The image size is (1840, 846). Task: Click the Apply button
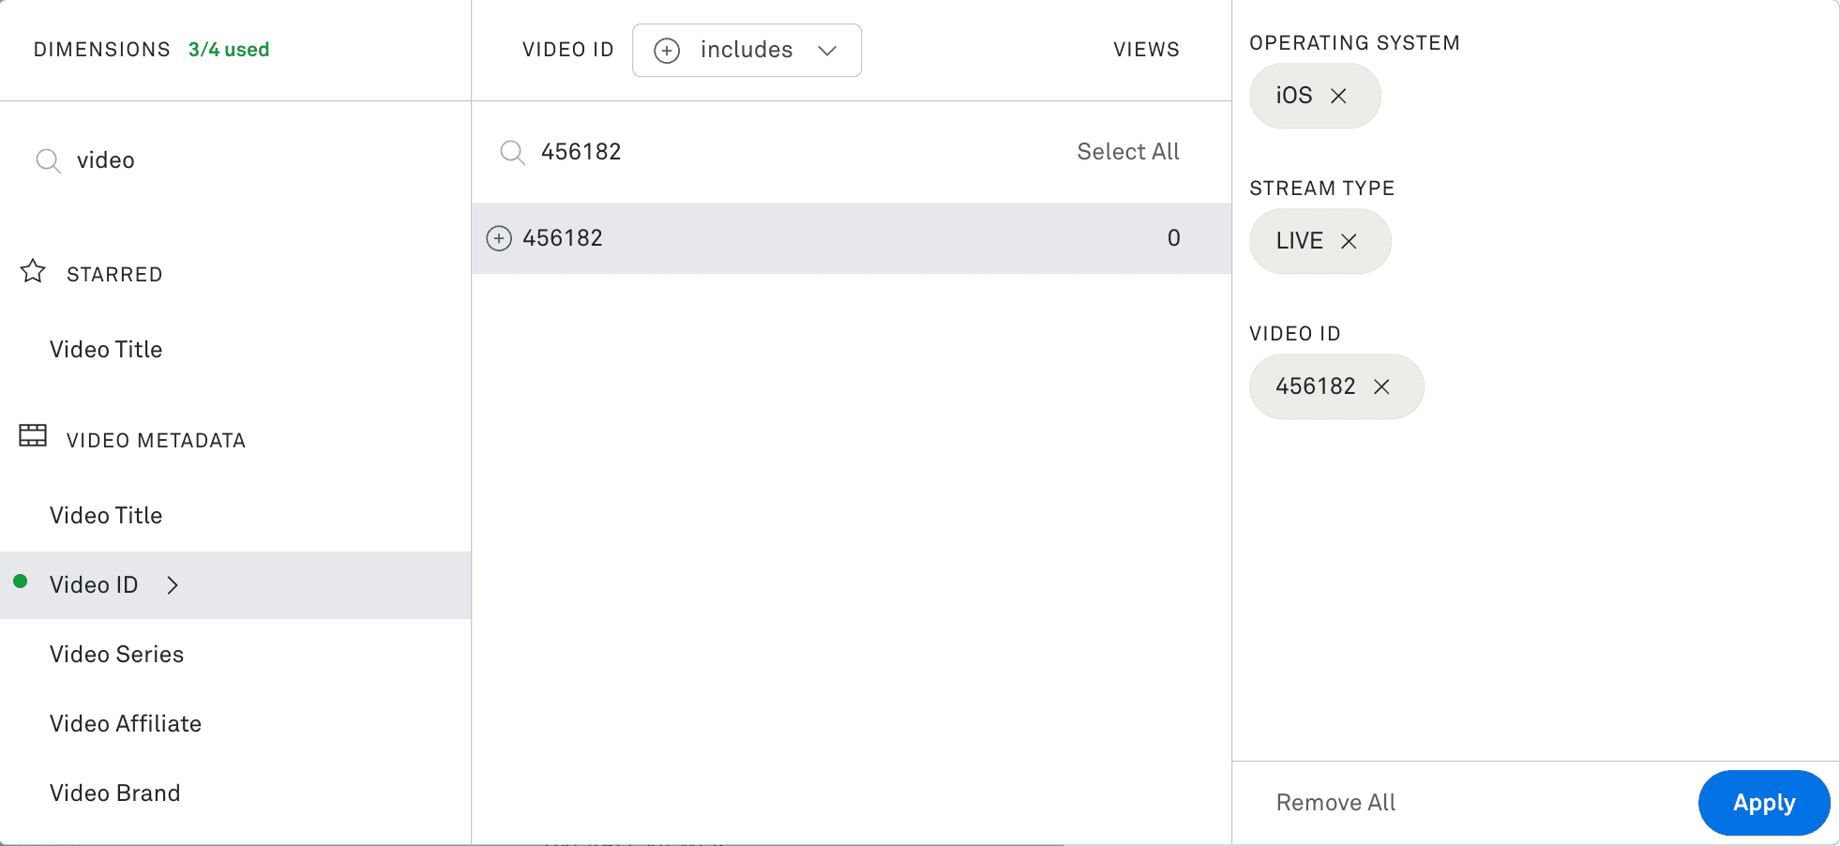point(1764,803)
